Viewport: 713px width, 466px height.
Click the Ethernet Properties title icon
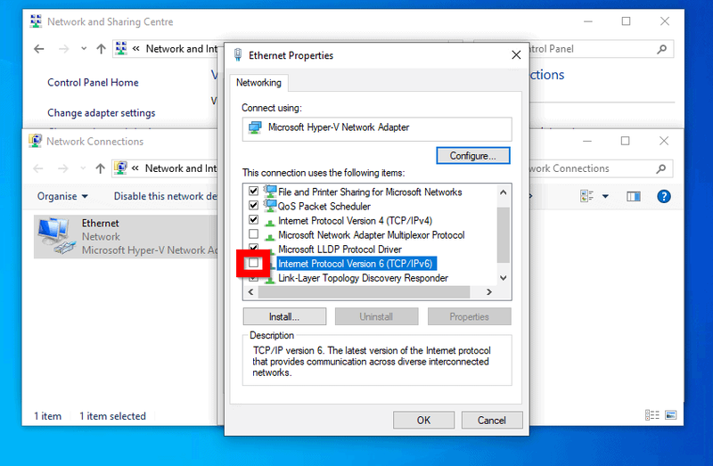[x=238, y=55]
